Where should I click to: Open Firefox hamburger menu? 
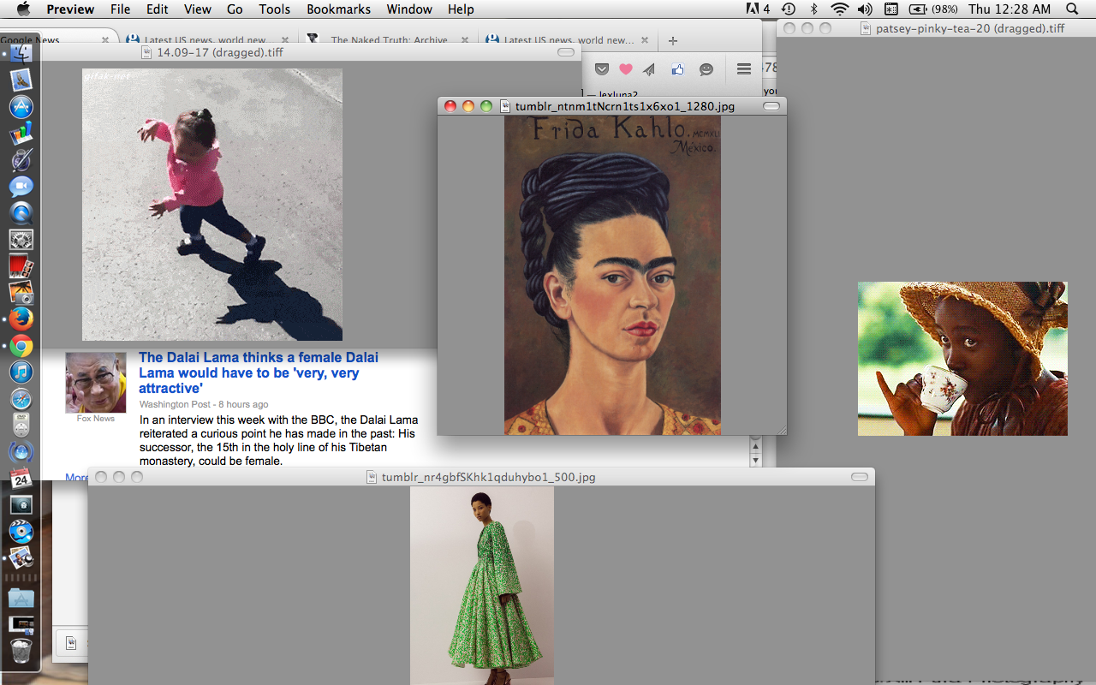(x=744, y=69)
